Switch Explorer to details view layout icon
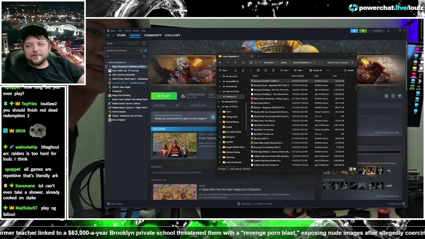The height and width of the screenshot is (239, 425). 351,169
